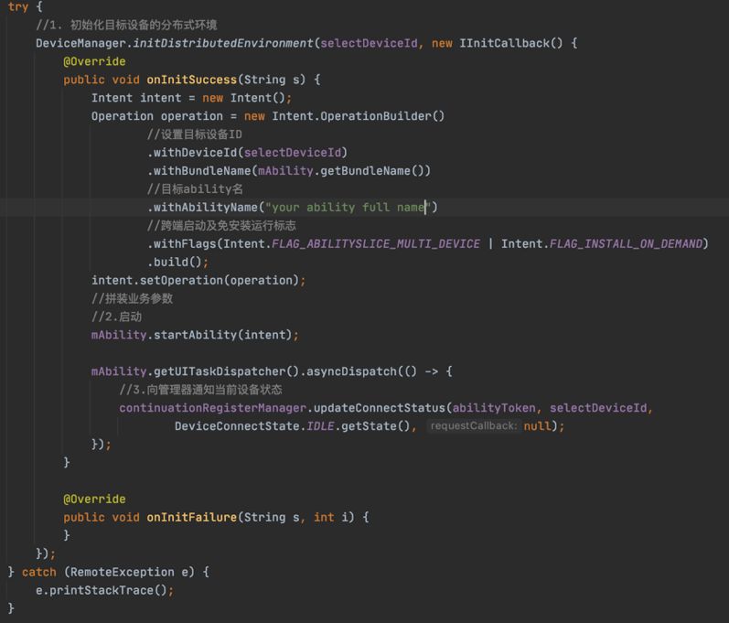
Task: Click comment '//3.向管理器通知当前设备状态'
Action: tap(201, 390)
